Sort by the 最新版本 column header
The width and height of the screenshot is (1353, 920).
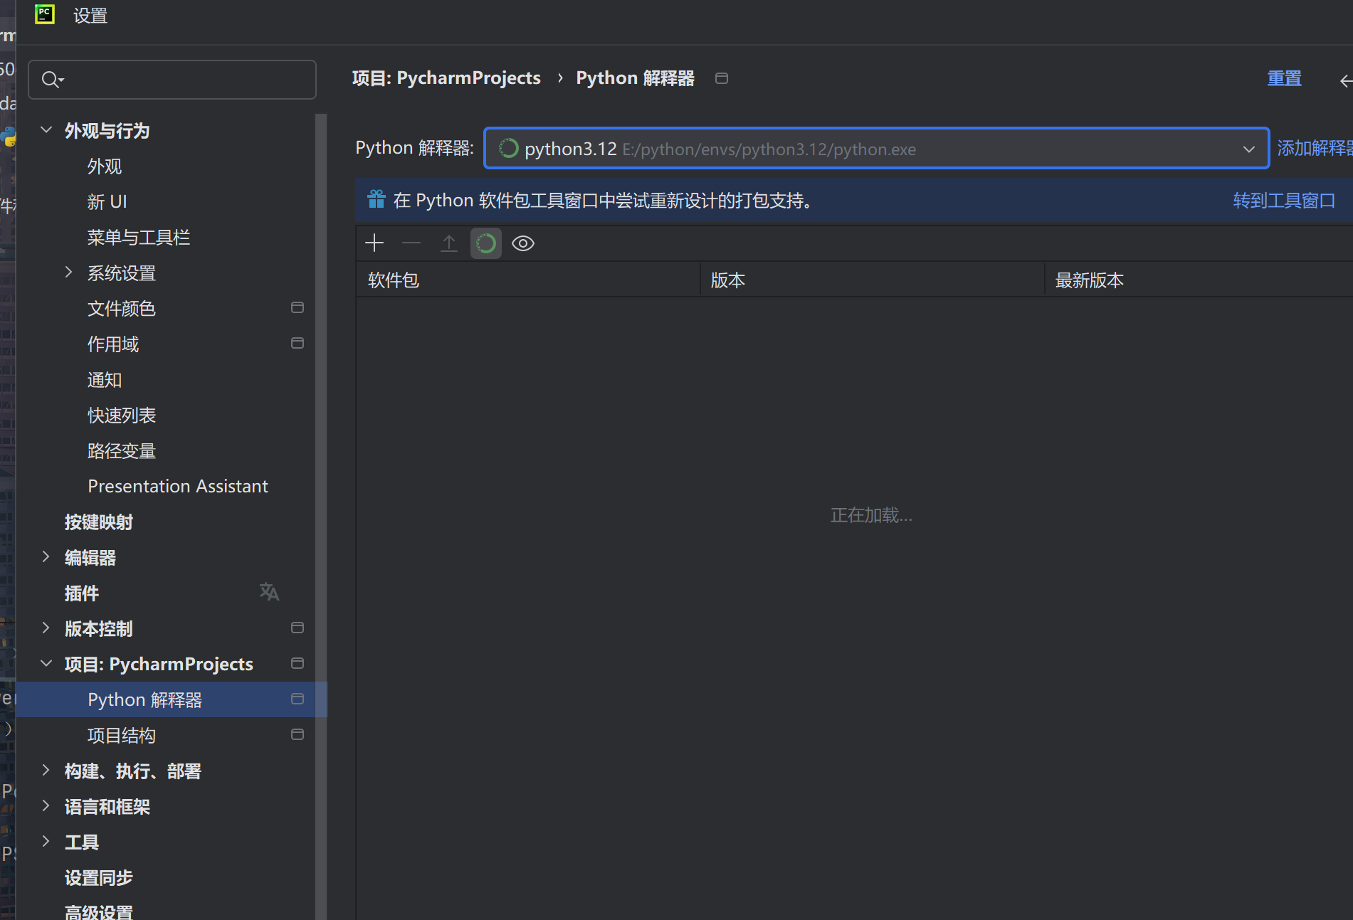click(x=1200, y=280)
